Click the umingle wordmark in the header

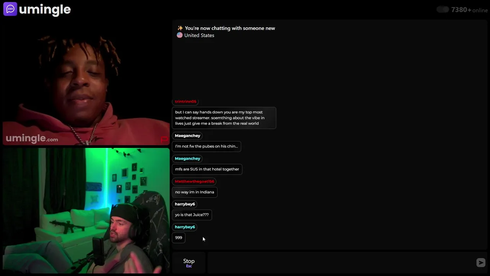pyautogui.click(x=45, y=10)
